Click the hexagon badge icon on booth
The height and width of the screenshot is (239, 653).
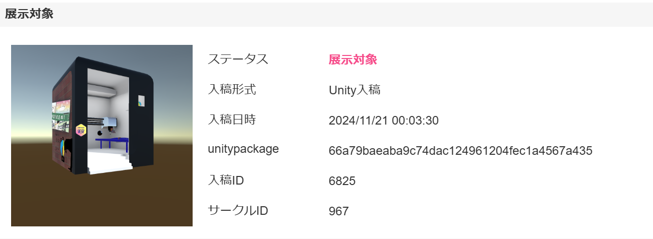pos(80,130)
